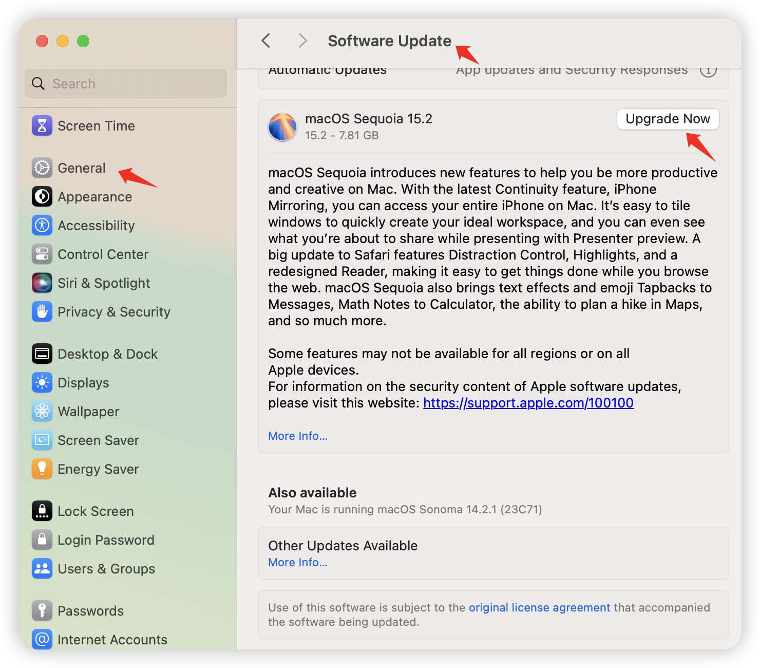Select the Lock Screen sidebar label
760x668 pixels.
pyautogui.click(x=96, y=511)
